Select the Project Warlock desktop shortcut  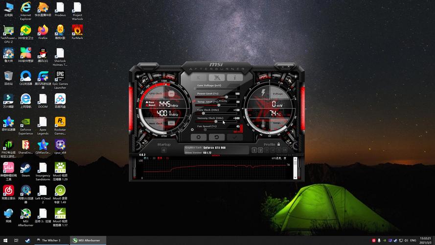(77, 11)
